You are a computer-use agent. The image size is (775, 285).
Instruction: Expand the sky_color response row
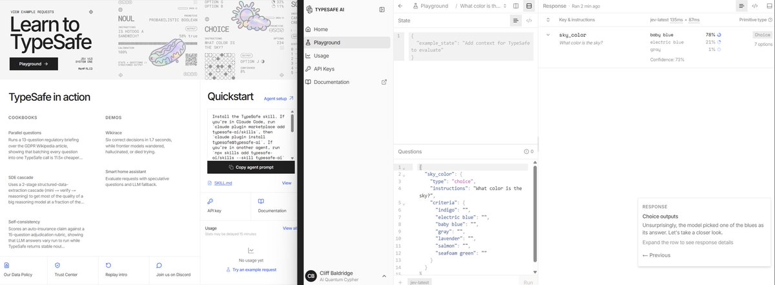pyautogui.click(x=548, y=35)
